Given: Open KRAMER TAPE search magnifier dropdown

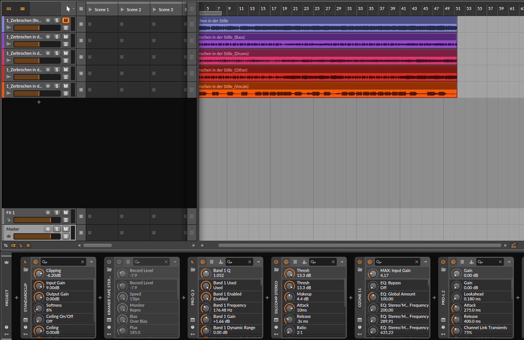Looking at the screenshot, I should pos(138,262).
